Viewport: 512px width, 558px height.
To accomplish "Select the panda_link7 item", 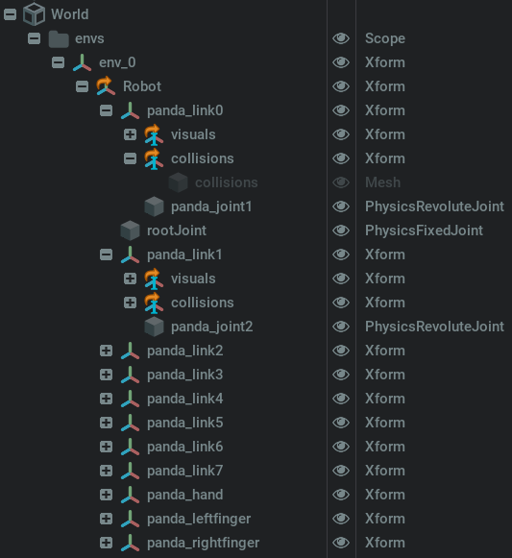I will pyautogui.click(x=184, y=471).
